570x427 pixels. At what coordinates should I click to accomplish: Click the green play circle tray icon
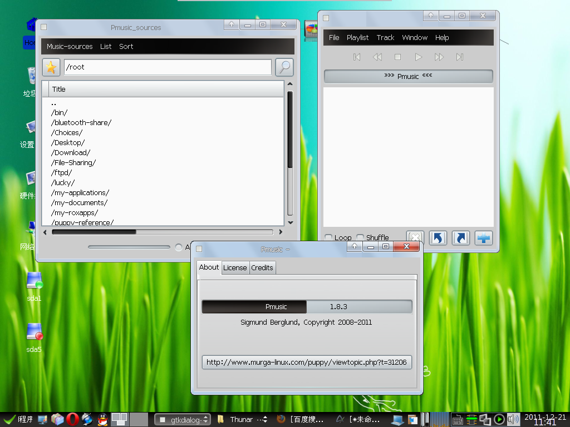pos(499,419)
